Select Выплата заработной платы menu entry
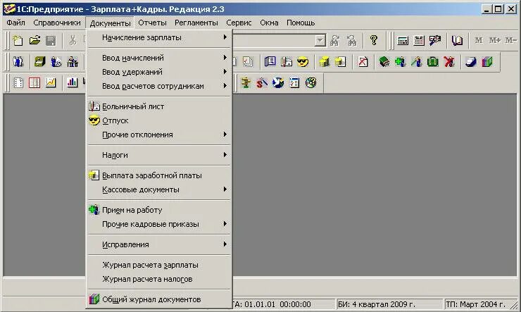The height and width of the screenshot is (312, 521). point(159,175)
